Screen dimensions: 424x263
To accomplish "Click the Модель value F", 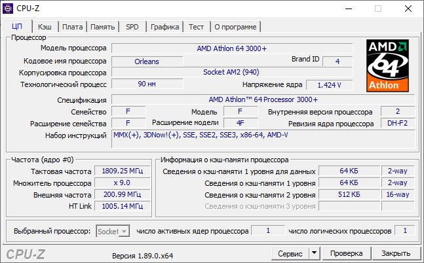I will (240, 111).
